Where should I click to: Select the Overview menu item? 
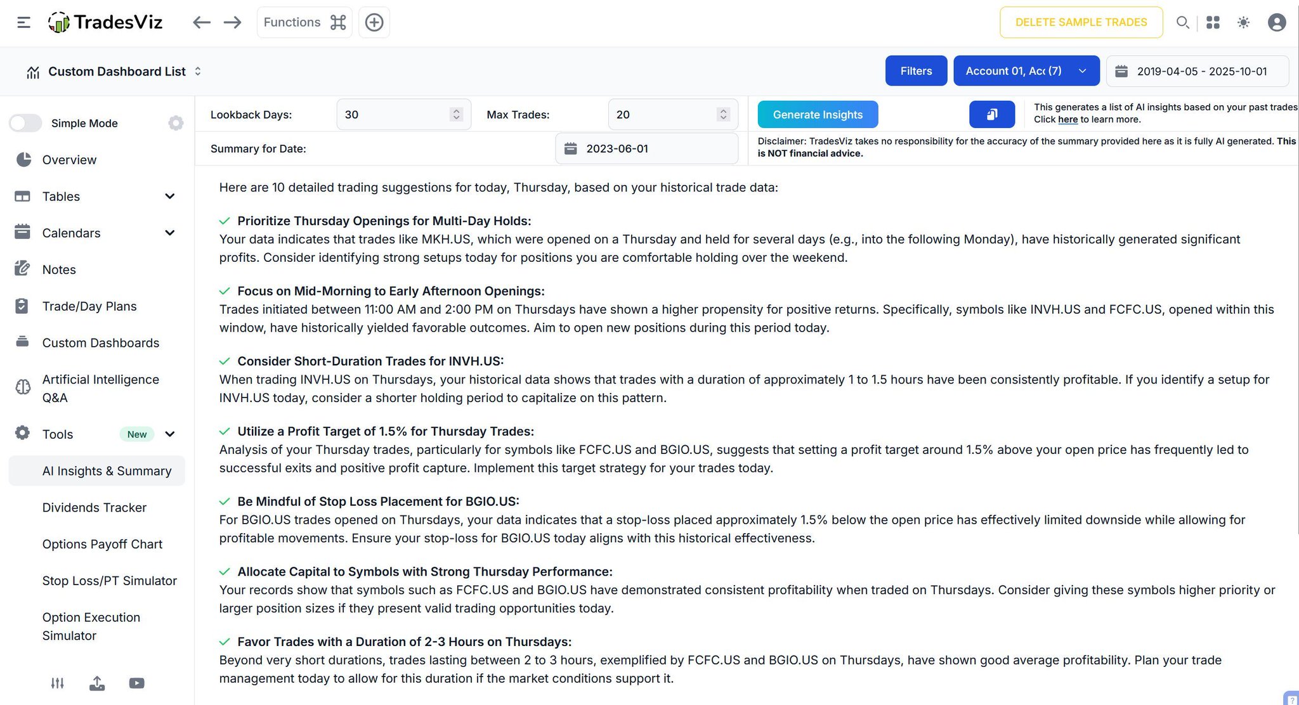coord(69,160)
